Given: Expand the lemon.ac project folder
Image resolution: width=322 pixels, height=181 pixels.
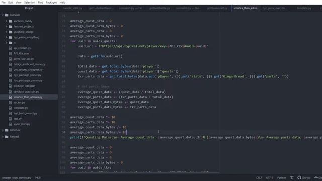Looking at the screenshot, I should pyautogui.click(x=3, y=130).
